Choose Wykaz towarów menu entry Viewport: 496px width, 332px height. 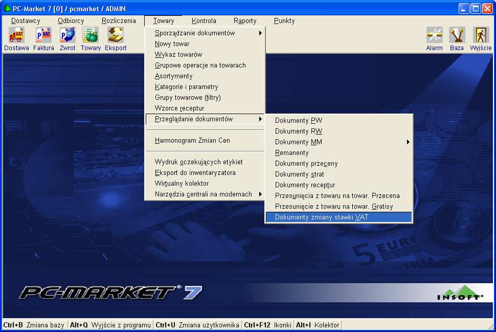pos(205,54)
